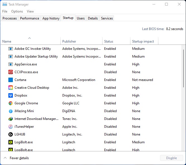This screenshot has height=165, width=186.
Task: Click the 8.2 seconds BIOS time value
Action: (175, 29)
